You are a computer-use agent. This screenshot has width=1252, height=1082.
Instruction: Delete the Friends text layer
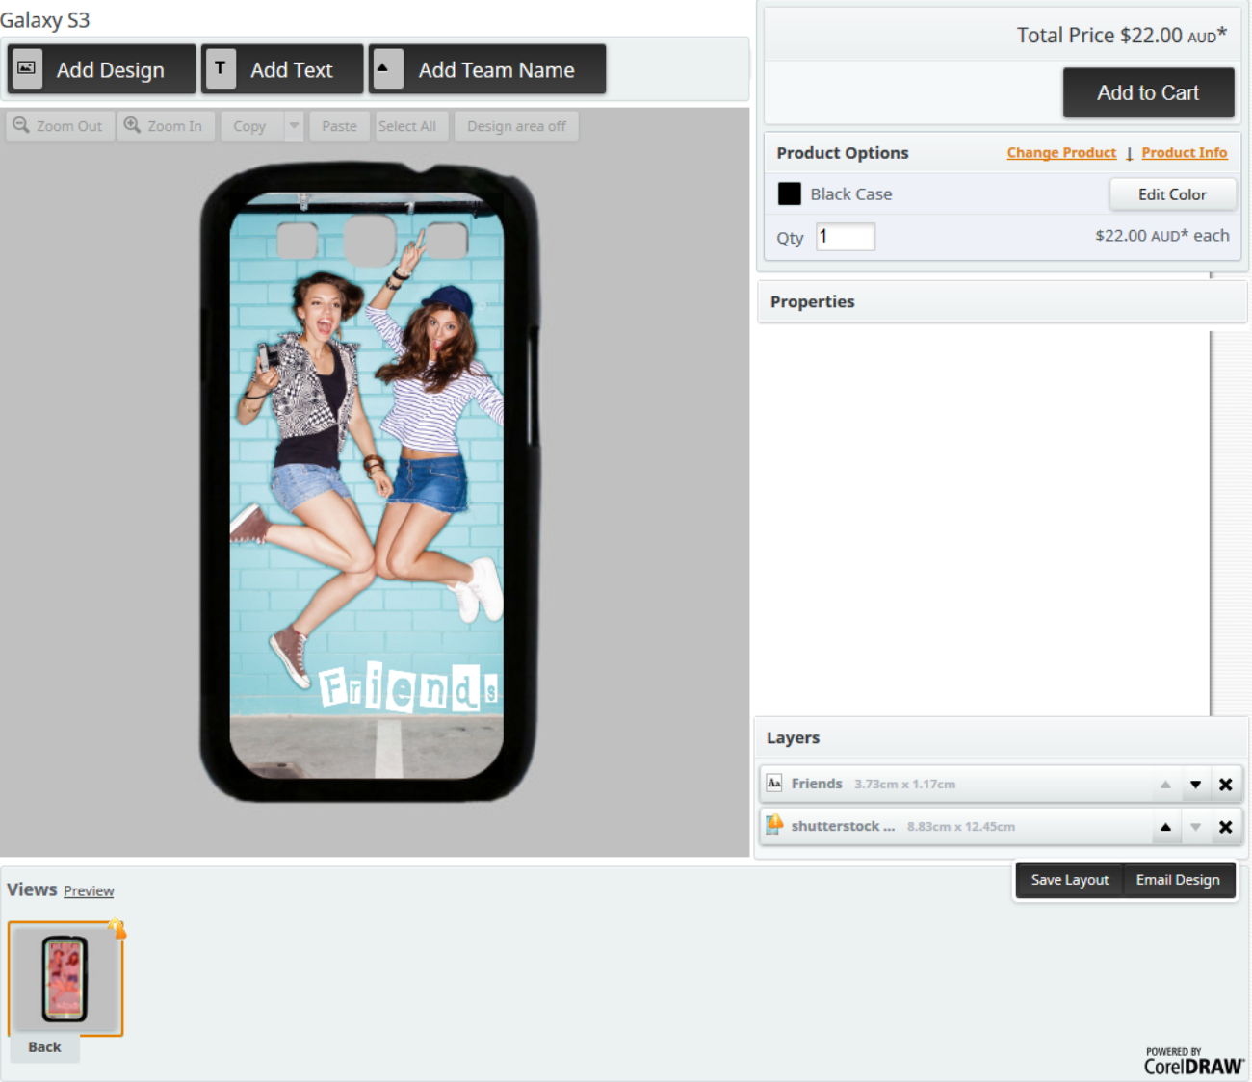point(1225,785)
